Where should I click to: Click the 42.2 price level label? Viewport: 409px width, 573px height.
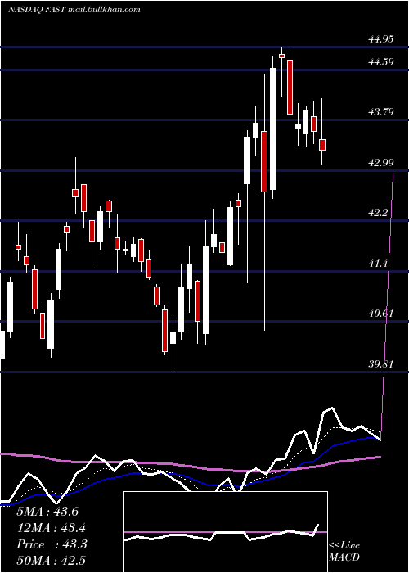tap(378, 213)
